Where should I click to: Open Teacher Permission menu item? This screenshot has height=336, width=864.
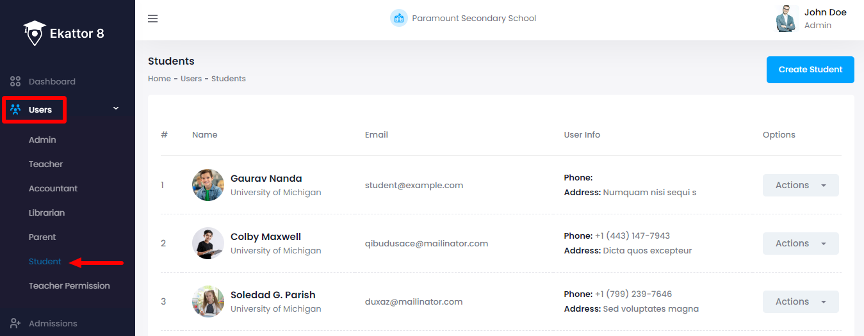[69, 285]
